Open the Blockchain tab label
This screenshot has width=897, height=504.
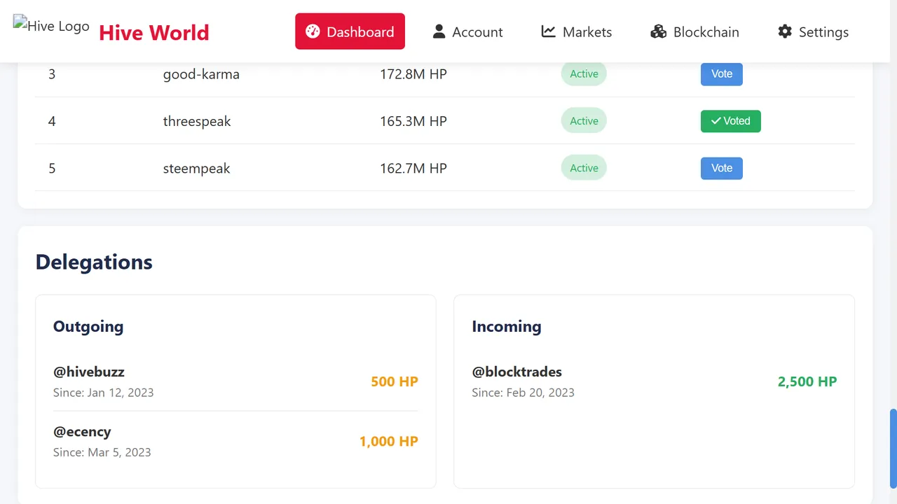click(x=706, y=32)
